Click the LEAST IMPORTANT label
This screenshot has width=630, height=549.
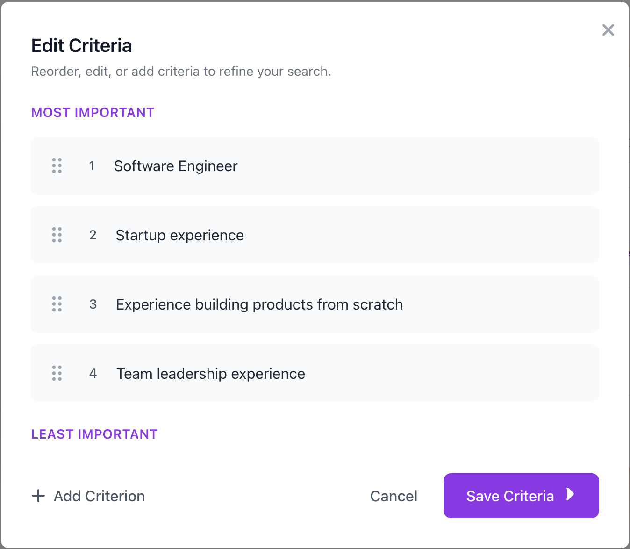pyautogui.click(x=94, y=434)
